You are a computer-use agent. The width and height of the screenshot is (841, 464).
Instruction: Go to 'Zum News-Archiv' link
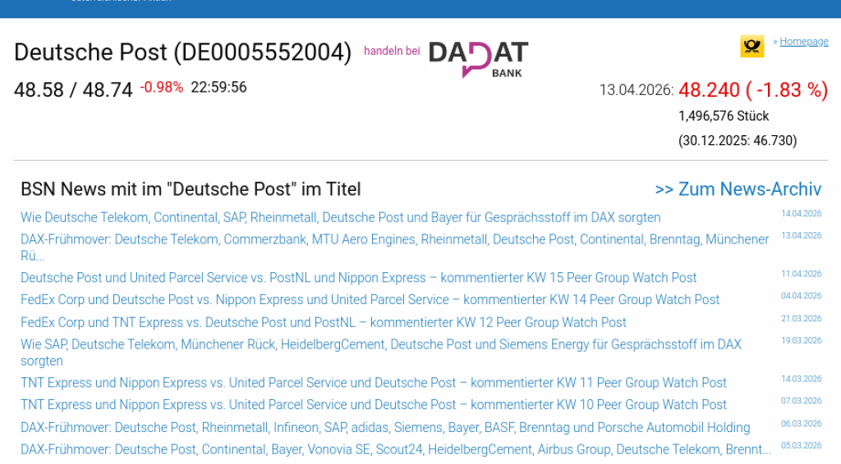click(x=738, y=189)
